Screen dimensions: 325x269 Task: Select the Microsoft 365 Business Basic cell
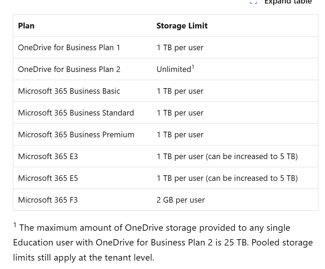coord(69,91)
